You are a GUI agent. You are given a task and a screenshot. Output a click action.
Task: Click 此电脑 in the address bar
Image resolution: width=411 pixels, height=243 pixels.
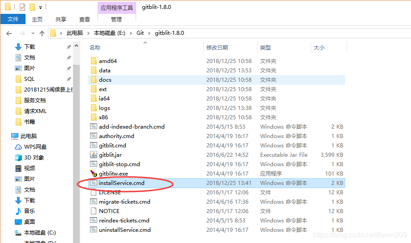pyautogui.click(x=75, y=33)
